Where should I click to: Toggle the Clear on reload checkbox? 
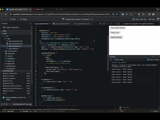click(x=148, y=60)
